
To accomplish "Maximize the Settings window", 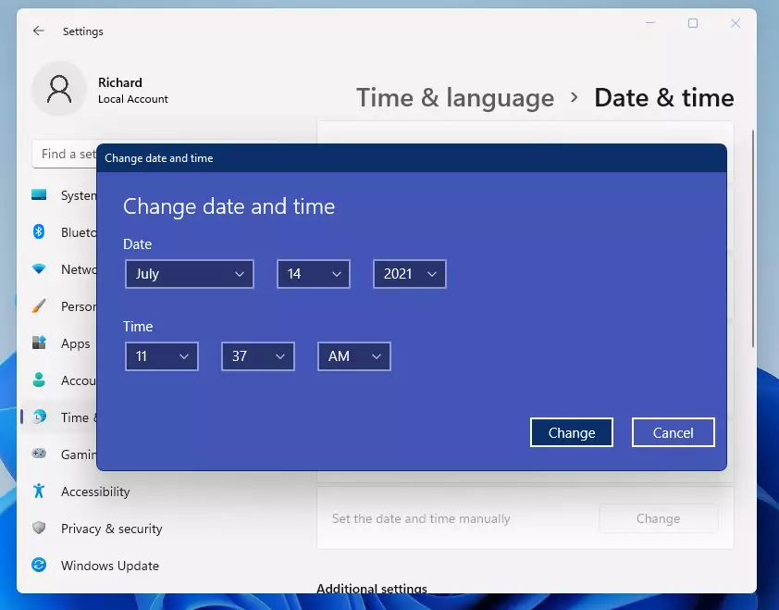I will [x=693, y=23].
